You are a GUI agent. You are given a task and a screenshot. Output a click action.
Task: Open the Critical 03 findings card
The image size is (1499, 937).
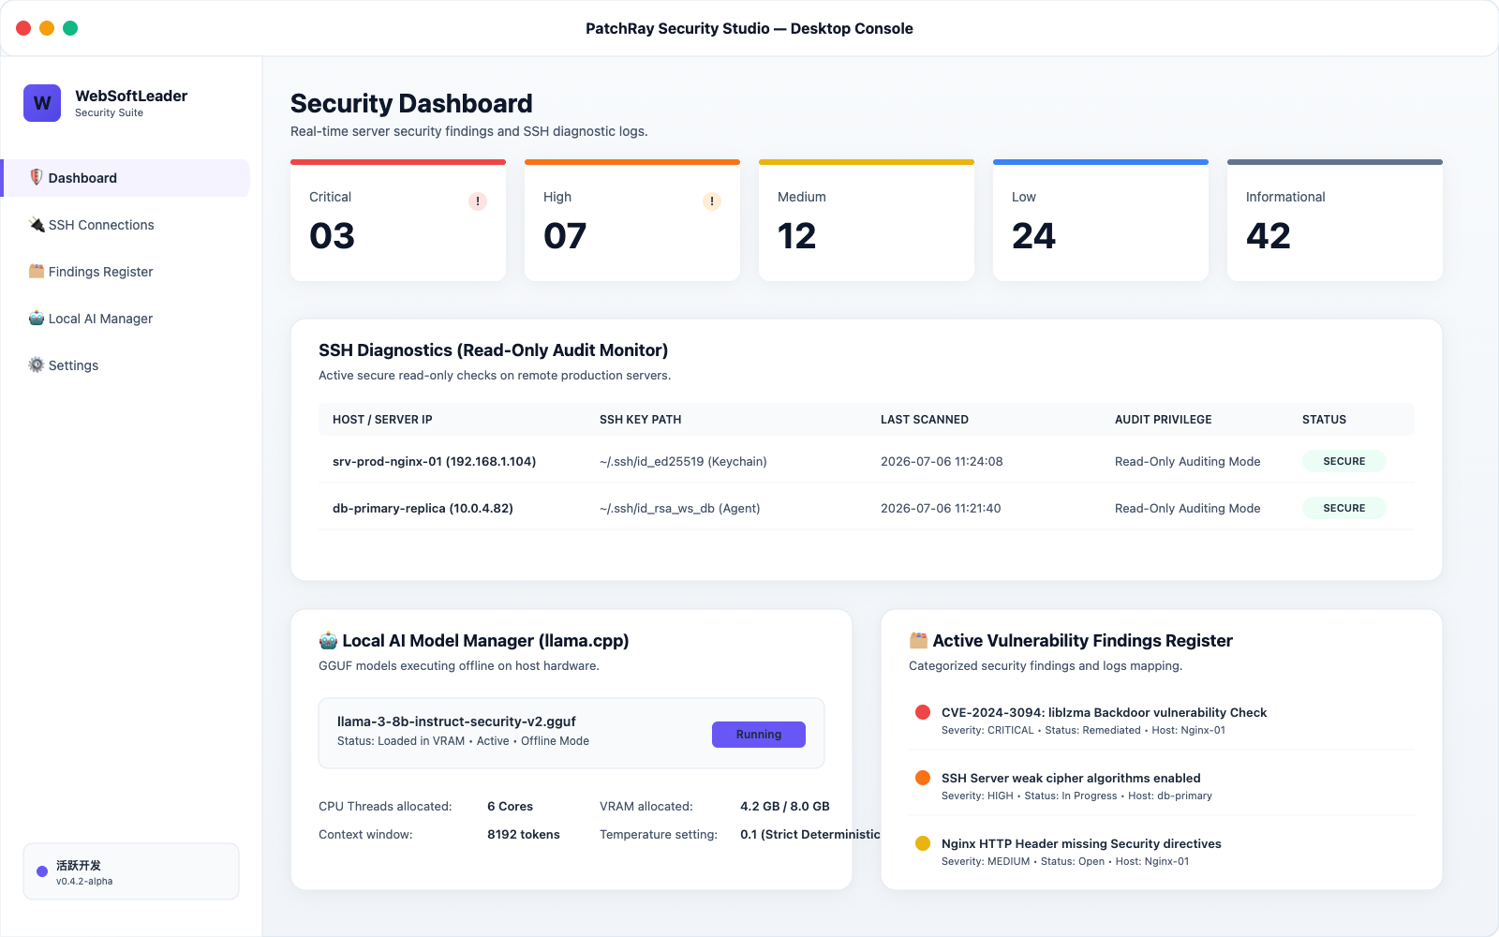tap(398, 220)
